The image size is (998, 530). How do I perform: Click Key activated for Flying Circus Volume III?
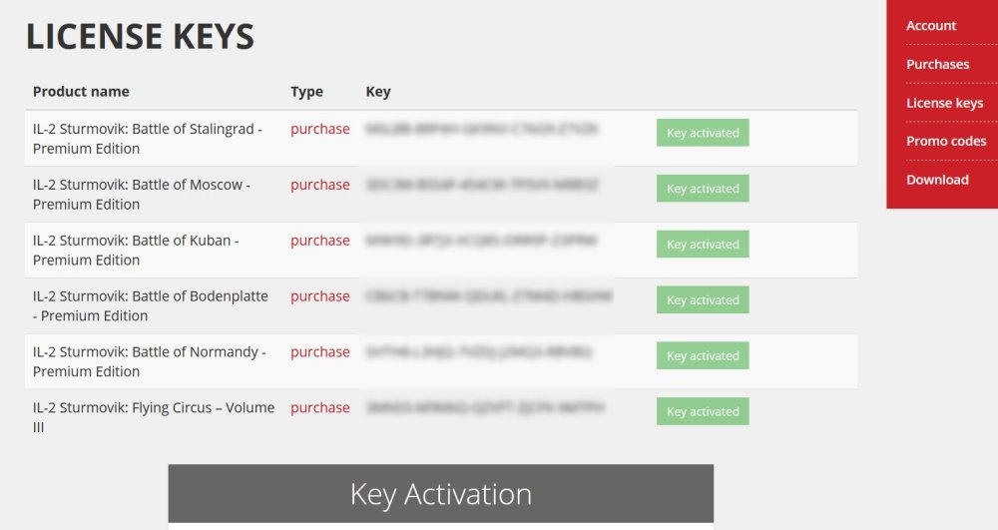[x=703, y=412]
